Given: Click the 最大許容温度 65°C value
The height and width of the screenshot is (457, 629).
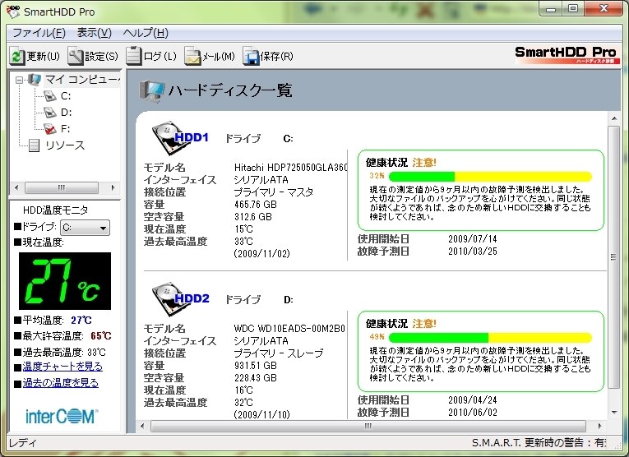Looking at the screenshot, I should [x=100, y=336].
